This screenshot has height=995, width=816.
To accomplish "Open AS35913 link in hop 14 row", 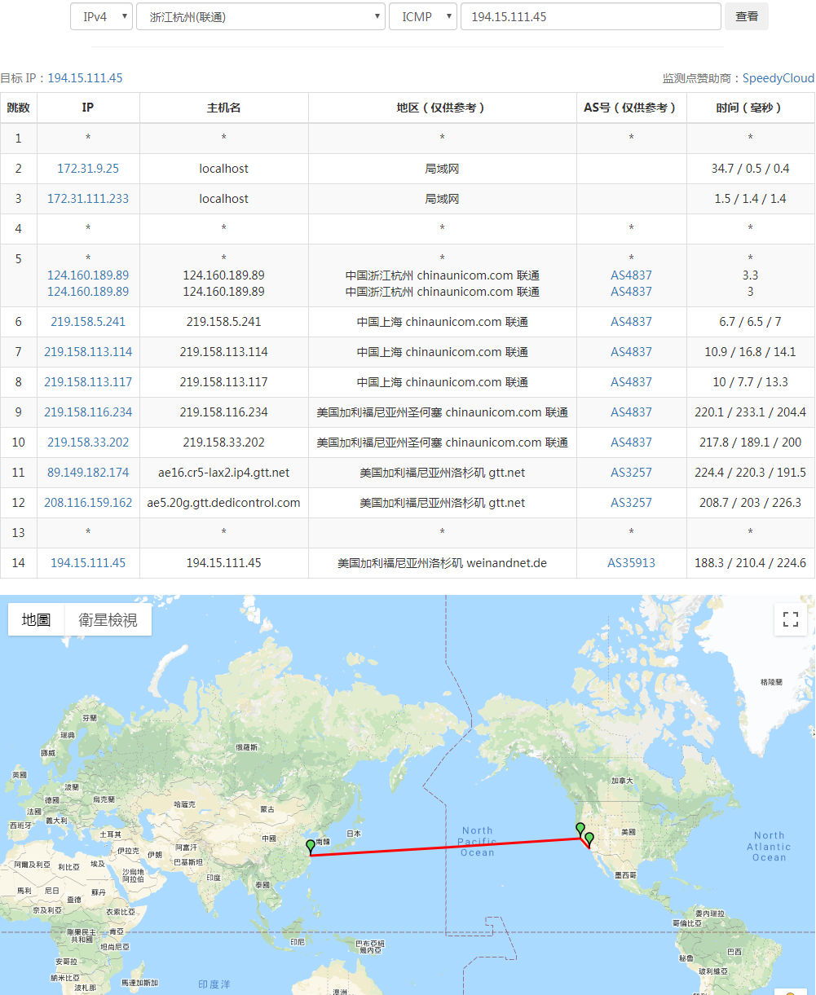I will [632, 563].
